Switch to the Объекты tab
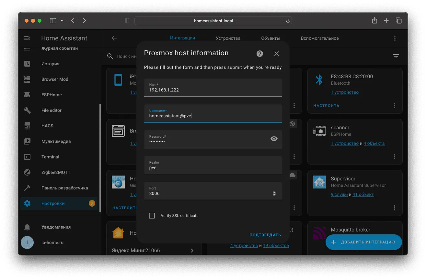Image resolution: width=426 pixels, height=279 pixels. click(271, 38)
